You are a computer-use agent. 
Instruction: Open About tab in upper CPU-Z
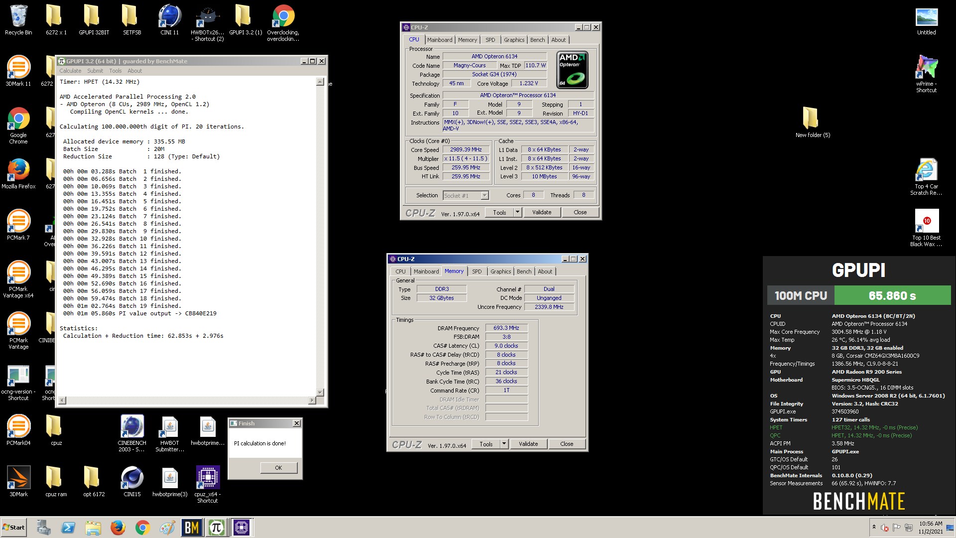558,40
